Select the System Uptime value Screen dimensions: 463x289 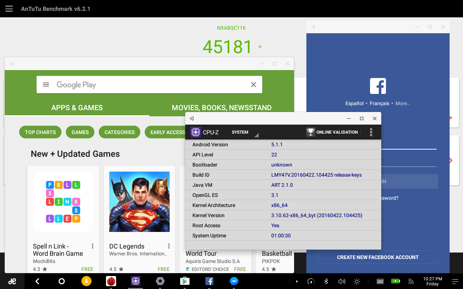coord(281,236)
